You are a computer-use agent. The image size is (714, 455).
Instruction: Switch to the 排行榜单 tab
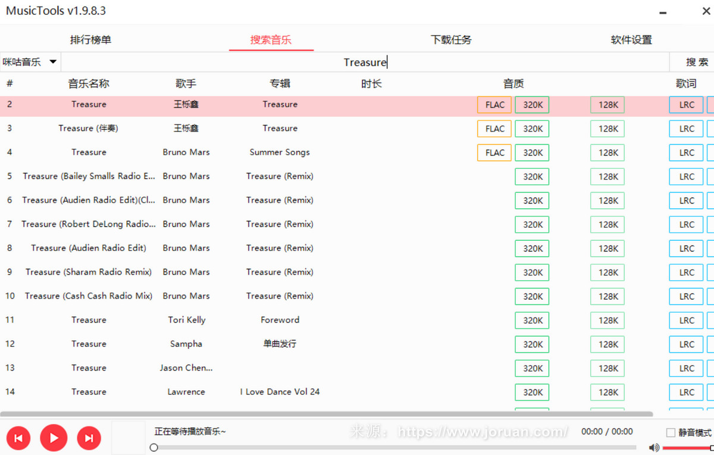90,40
